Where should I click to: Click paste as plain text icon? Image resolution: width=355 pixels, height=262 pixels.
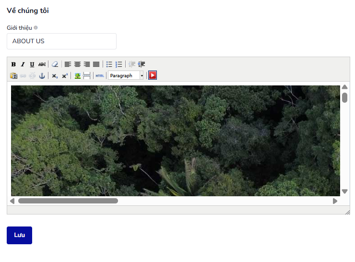(x=13, y=76)
